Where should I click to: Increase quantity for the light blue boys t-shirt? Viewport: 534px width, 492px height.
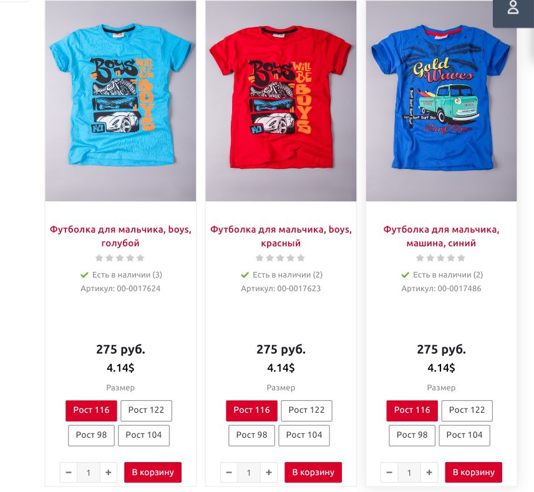pyautogui.click(x=109, y=472)
